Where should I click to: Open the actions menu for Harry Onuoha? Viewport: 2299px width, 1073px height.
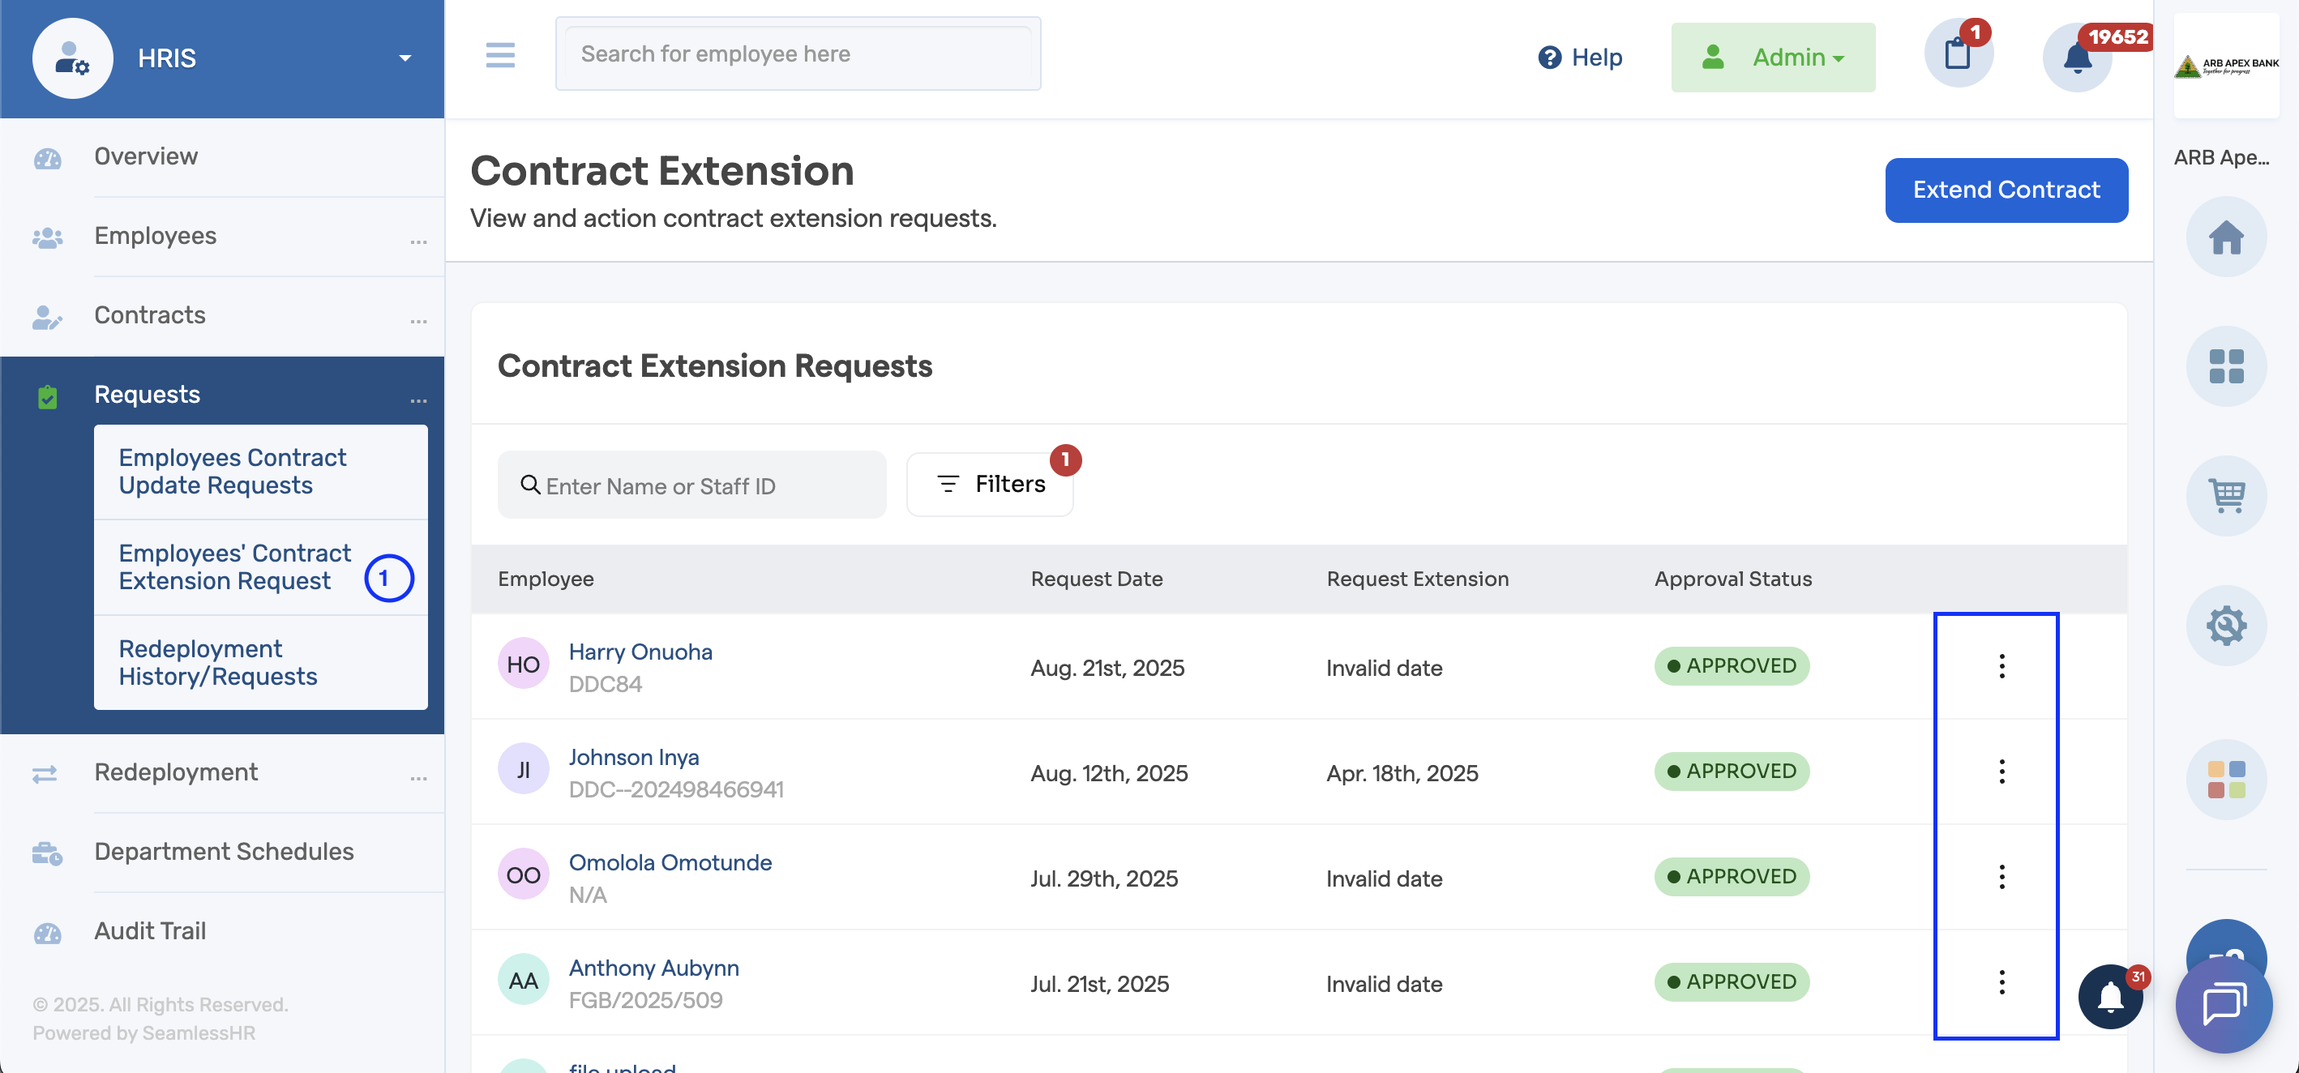(x=2001, y=666)
